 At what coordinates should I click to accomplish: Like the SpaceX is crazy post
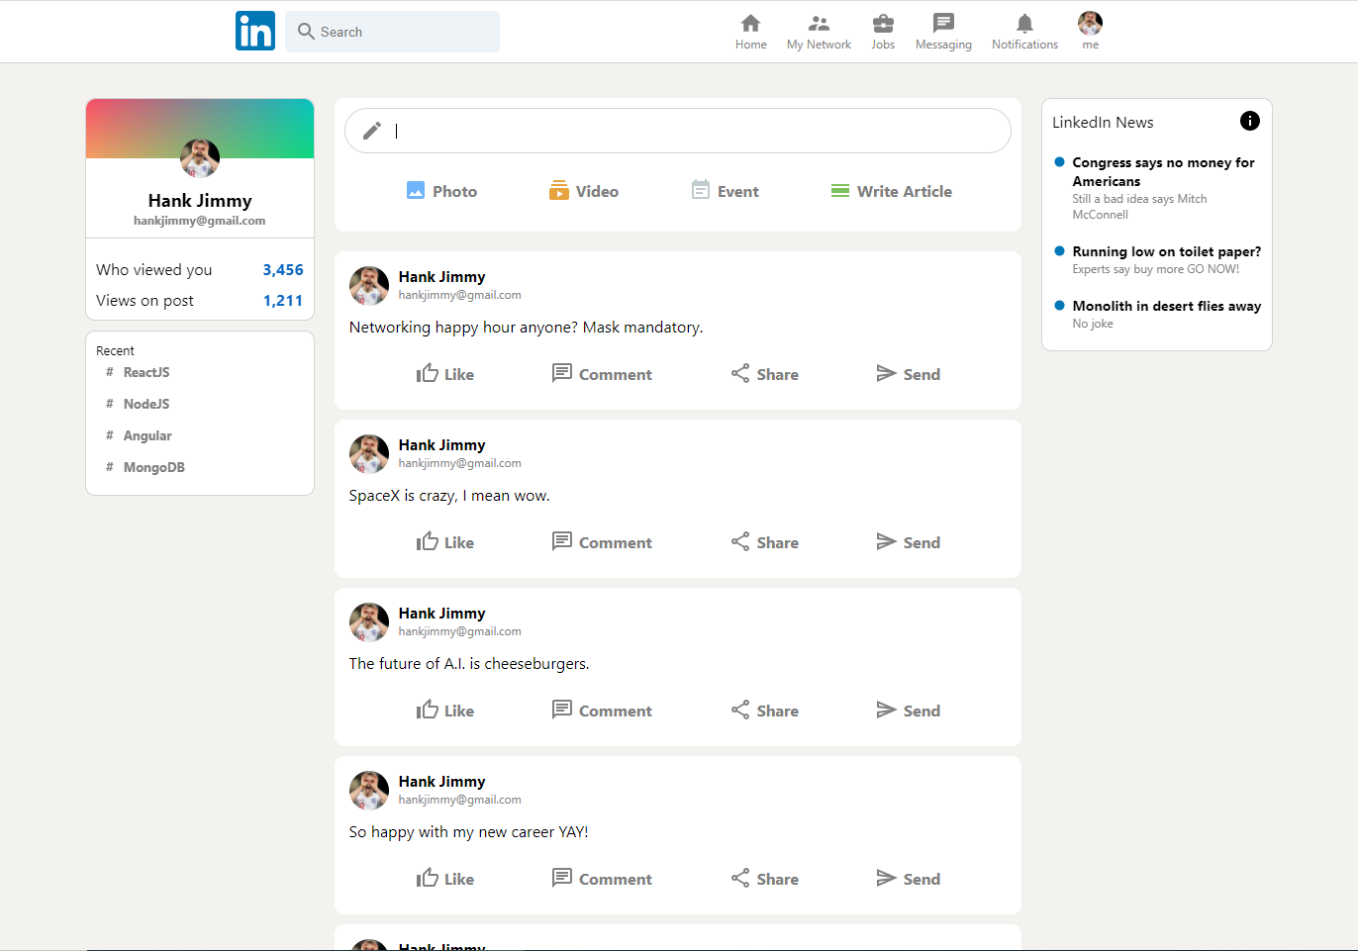coord(445,542)
